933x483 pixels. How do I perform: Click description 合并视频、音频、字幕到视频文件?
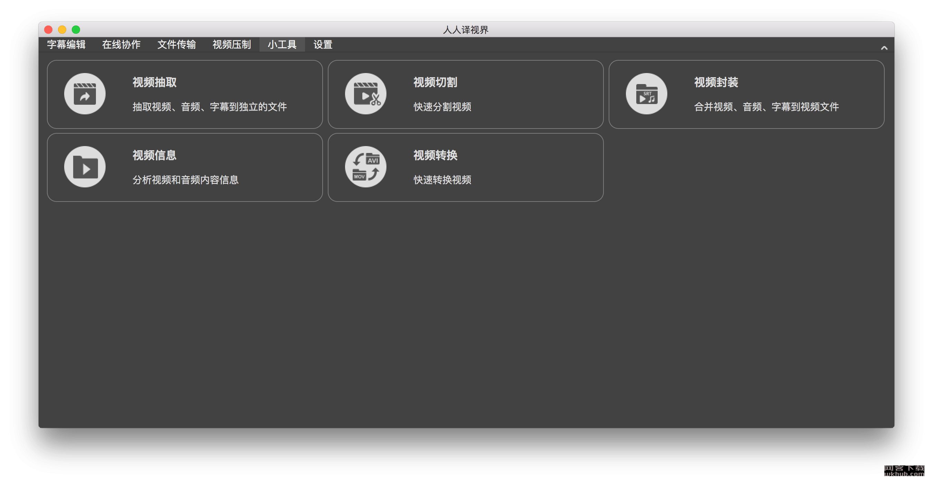click(766, 107)
